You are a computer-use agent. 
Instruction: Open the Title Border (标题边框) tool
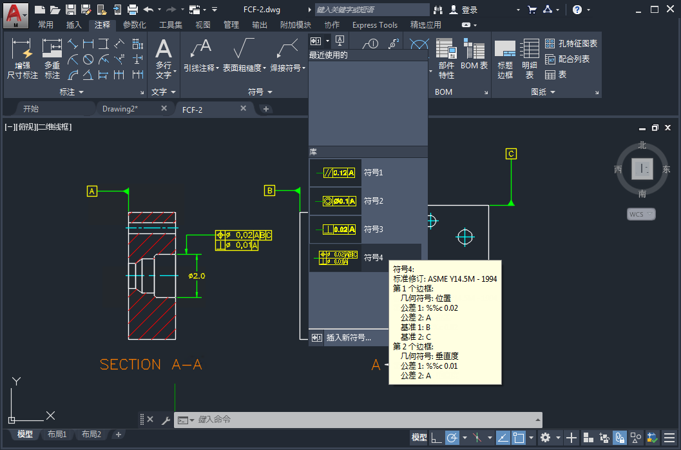[x=505, y=59]
